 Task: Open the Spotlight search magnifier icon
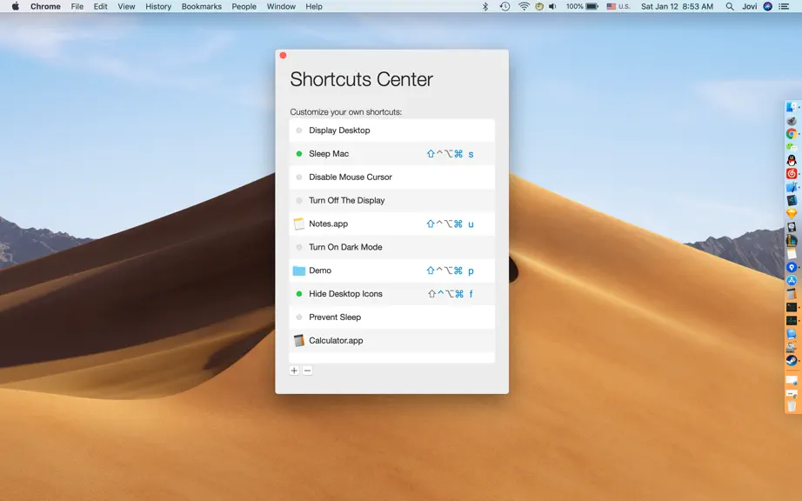point(730,7)
